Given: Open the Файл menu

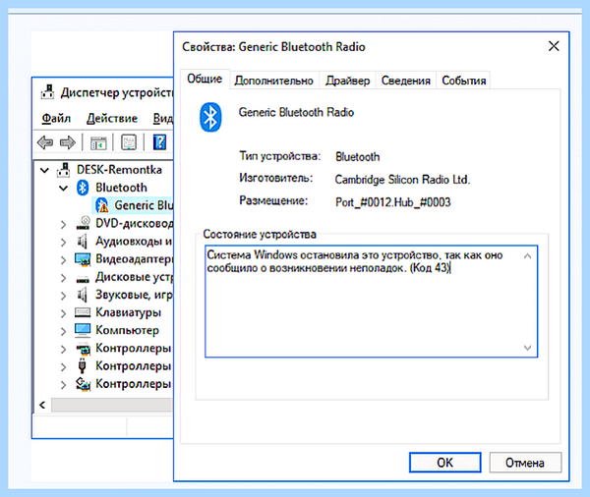Looking at the screenshot, I should [x=56, y=119].
